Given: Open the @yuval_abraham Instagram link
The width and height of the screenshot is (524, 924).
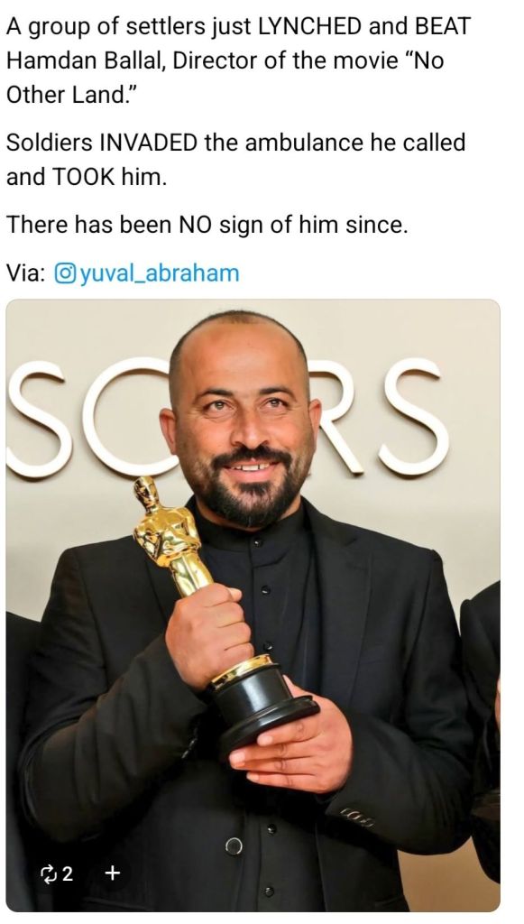Looking at the screenshot, I should pos(147,273).
